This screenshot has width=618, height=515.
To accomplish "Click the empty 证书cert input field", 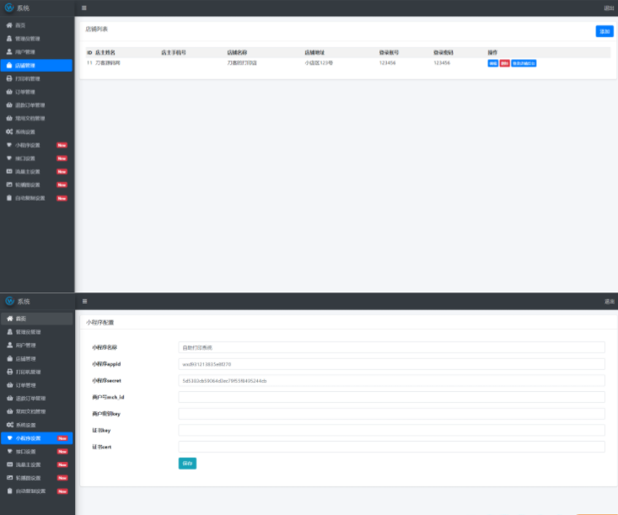I will click(x=391, y=447).
